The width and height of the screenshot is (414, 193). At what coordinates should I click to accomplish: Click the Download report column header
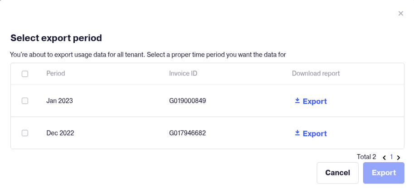tap(316, 73)
